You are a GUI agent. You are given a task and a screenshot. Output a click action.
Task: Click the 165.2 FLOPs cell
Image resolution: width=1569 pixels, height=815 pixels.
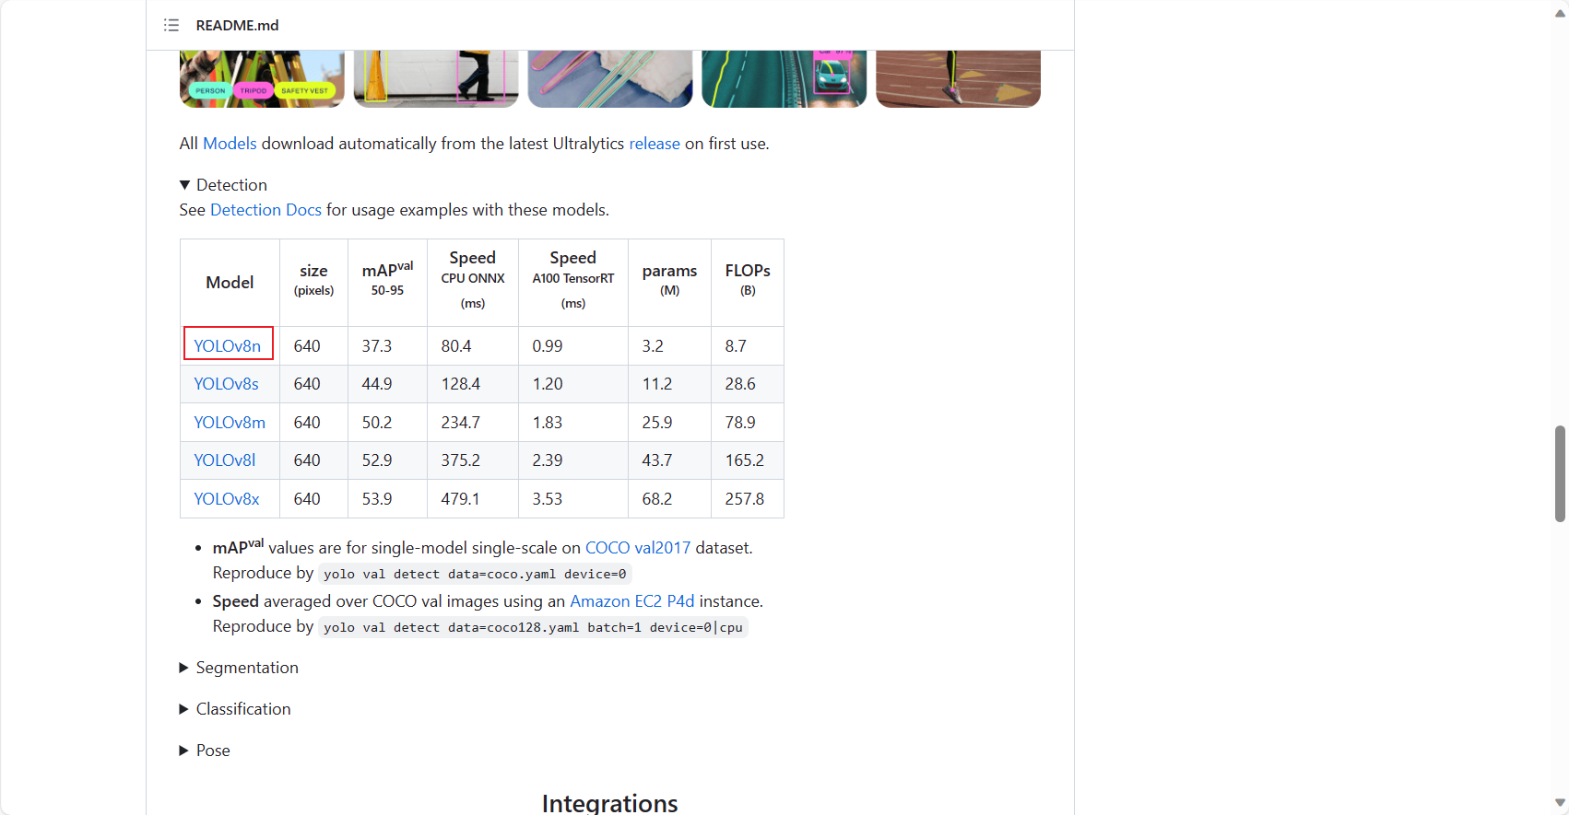[x=748, y=460]
